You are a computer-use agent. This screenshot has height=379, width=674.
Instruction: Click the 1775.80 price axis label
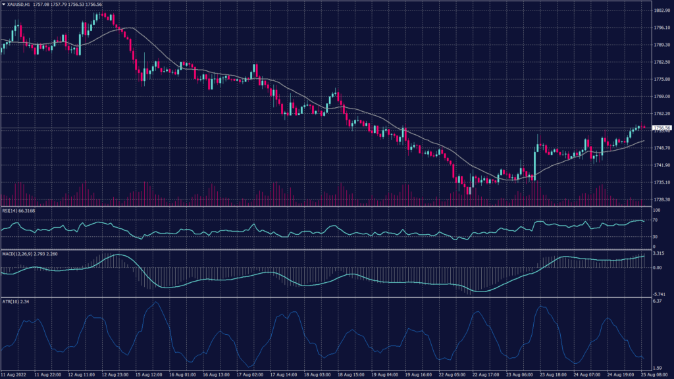(660, 79)
